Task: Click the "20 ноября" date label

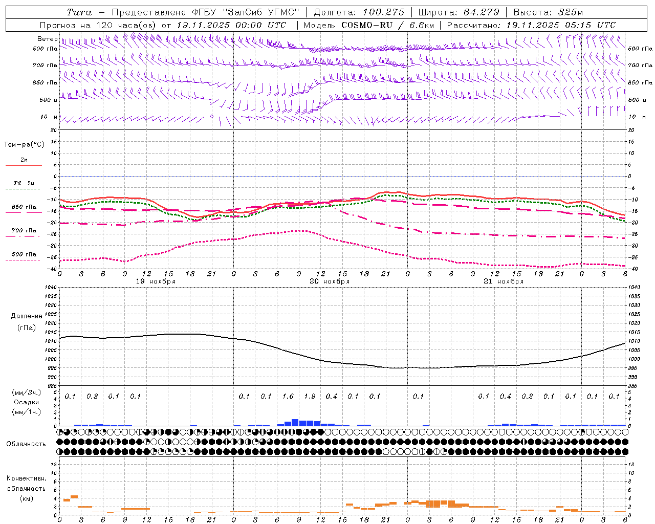Action: [x=330, y=281]
